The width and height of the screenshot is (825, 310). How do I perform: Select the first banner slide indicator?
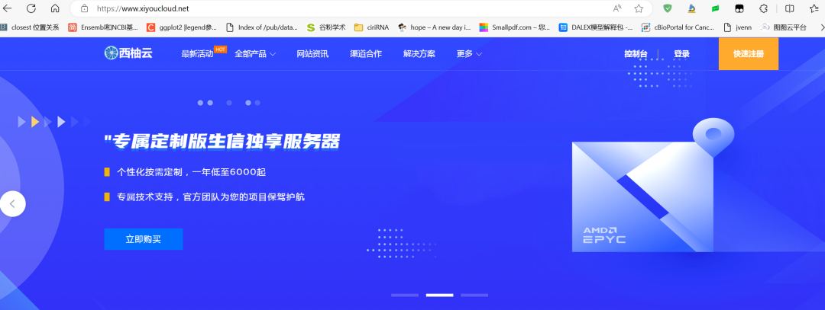click(x=405, y=296)
